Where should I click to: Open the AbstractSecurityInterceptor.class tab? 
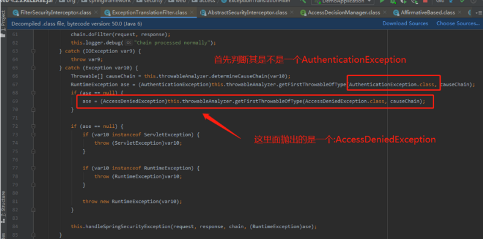[x=248, y=13]
